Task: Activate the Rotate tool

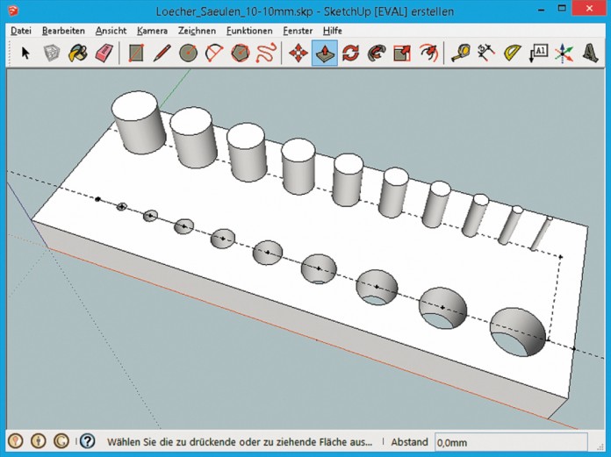Action: [350, 54]
